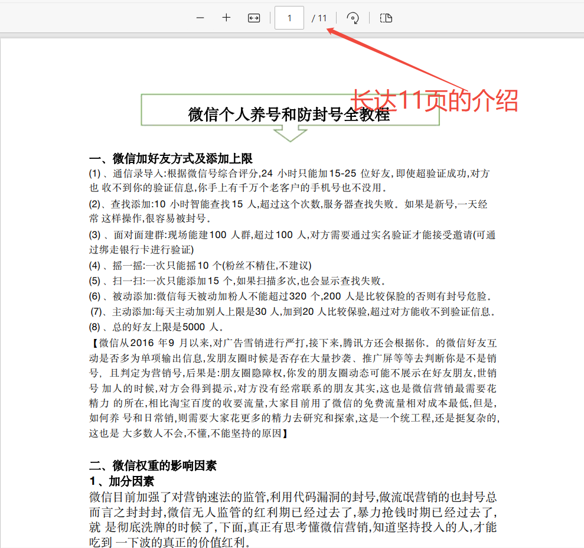This screenshot has height=548, width=584.
Task: Click the line '(5)、扫一扫'
Action: point(237,281)
